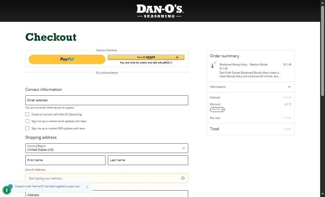The width and height of the screenshot is (325, 197).
Task: Pay with PayPal express checkout
Action: tap(67, 59)
